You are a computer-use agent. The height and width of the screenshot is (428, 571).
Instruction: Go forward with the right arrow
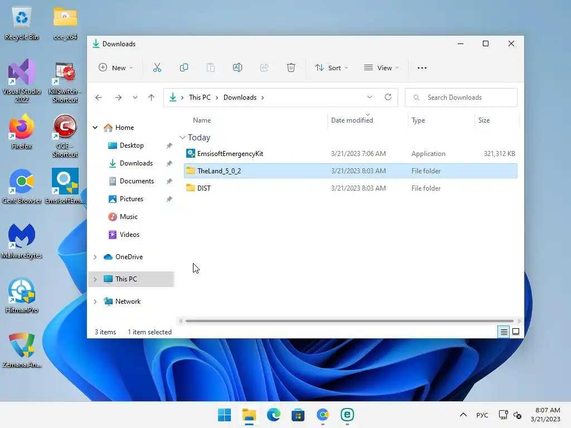coord(118,98)
